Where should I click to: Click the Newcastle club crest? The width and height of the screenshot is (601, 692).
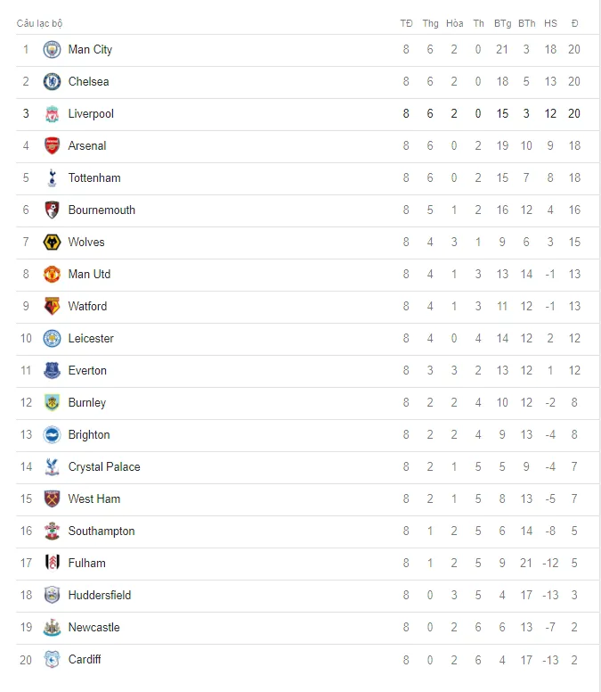[x=52, y=628]
